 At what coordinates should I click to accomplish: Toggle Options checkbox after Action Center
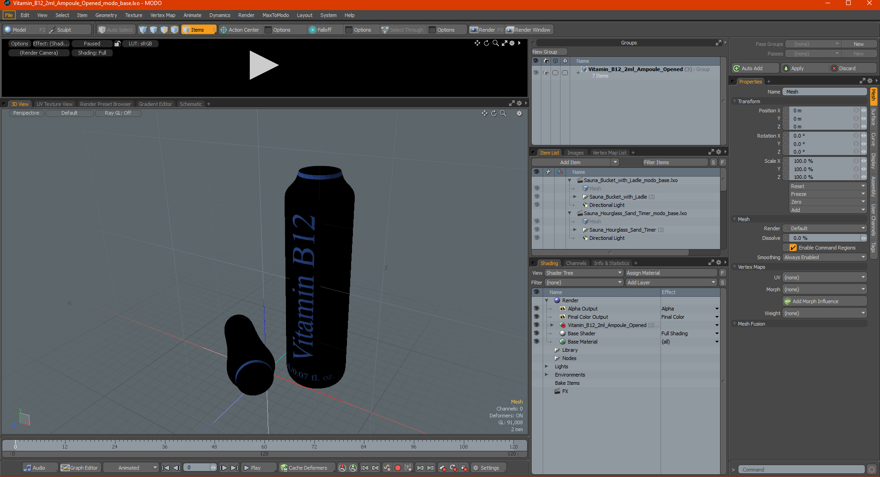tap(268, 30)
